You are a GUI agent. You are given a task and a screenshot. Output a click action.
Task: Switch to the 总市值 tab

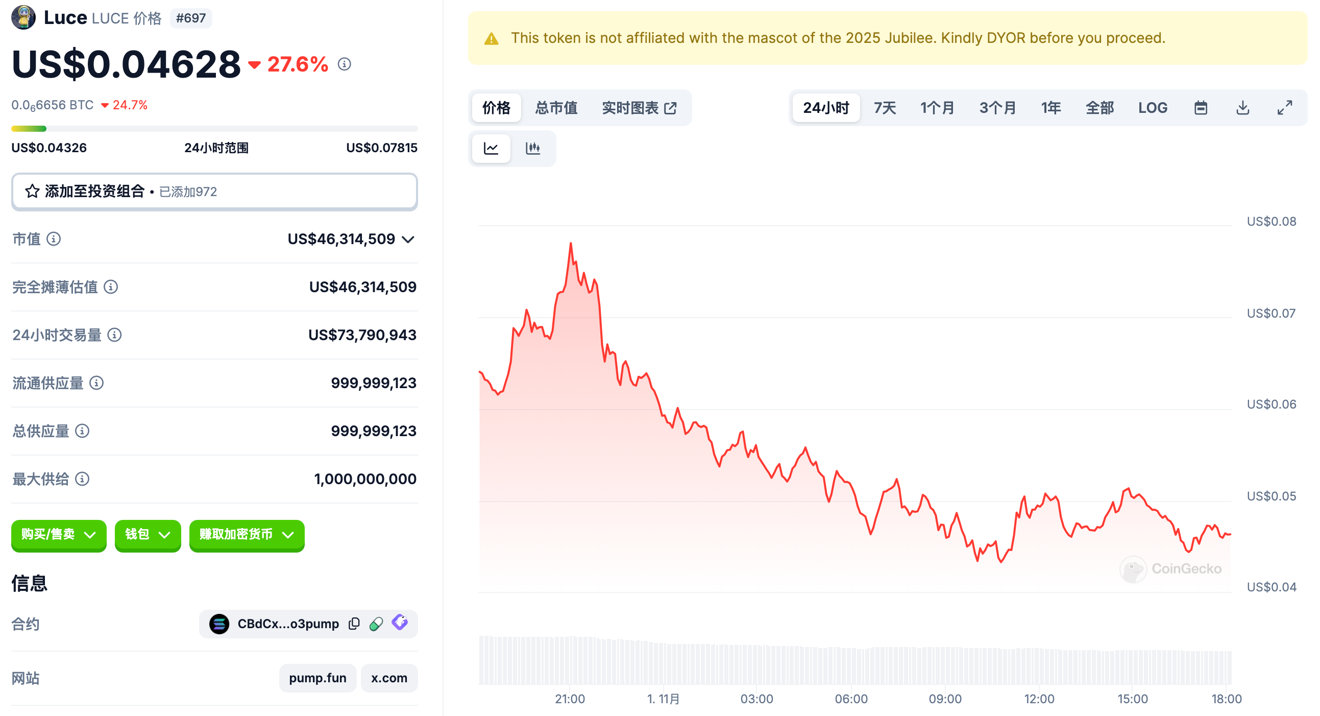pyautogui.click(x=556, y=108)
